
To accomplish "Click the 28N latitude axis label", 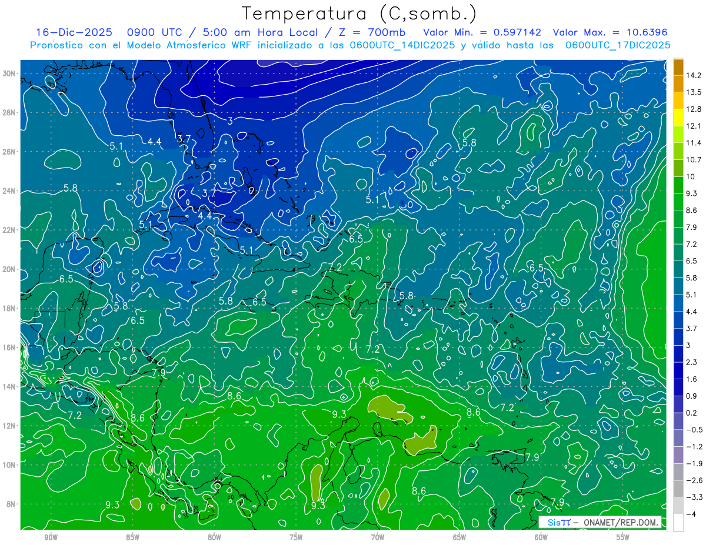I will pyautogui.click(x=9, y=112).
